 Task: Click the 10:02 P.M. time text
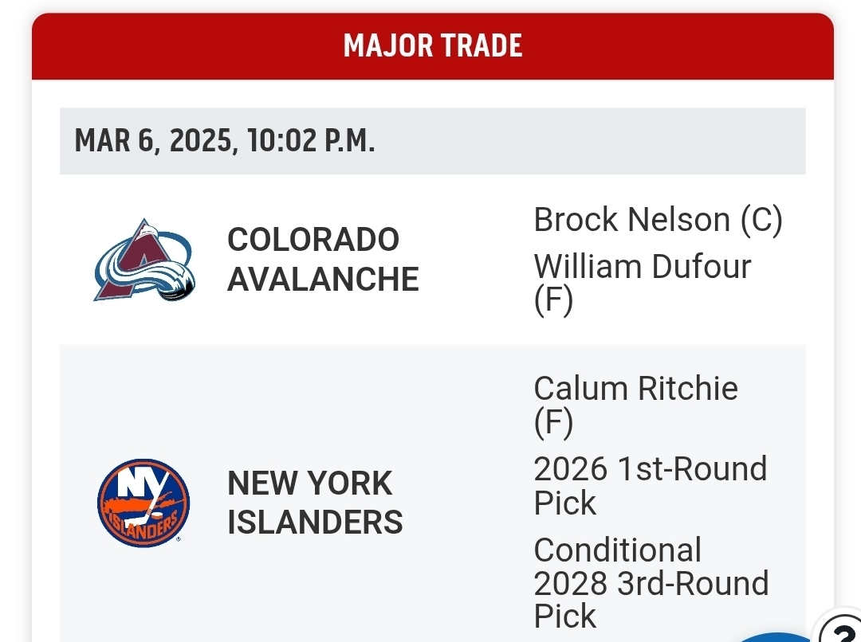pos(311,141)
